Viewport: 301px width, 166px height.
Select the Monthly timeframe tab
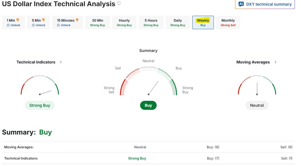click(x=228, y=22)
